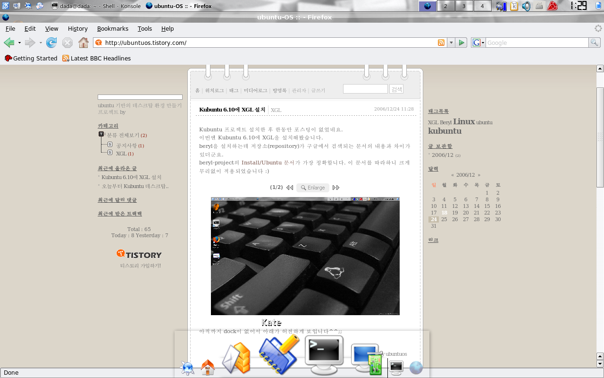
Task: Open the Google search engine dropdown
Action: click(479, 43)
